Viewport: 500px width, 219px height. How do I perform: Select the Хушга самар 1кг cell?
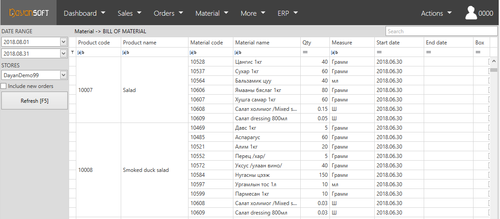coord(267,100)
